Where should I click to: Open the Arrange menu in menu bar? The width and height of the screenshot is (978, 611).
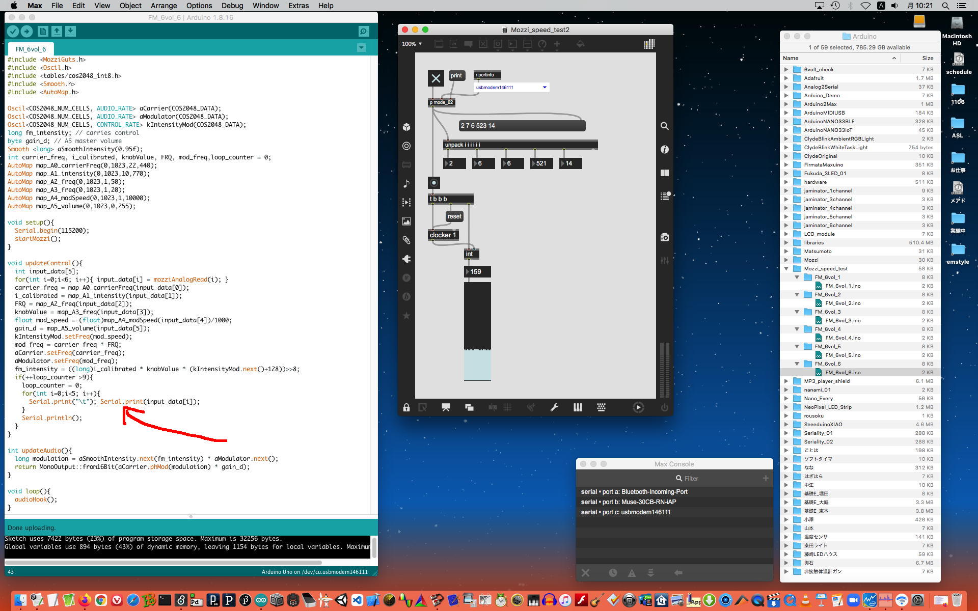[164, 6]
